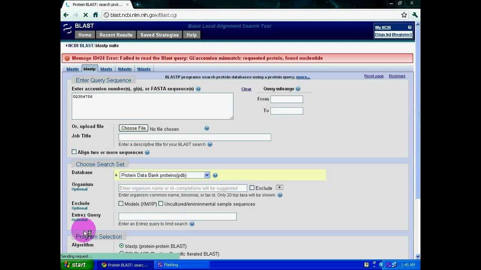Image resolution: width=481 pixels, height=270 pixels.
Task: Open the Database dropdown
Action: 165,175
